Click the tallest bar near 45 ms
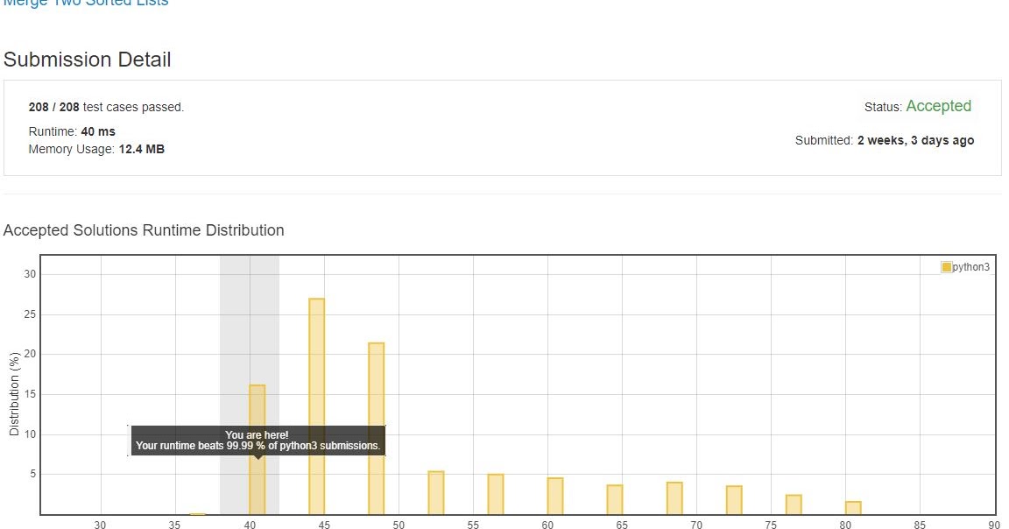Viewport: 1009px width, 529px height. pyautogui.click(x=316, y=406)
